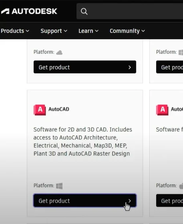The image size is (183, 224).
Task: Expand the Learn menu
Action: click(88, 31)
